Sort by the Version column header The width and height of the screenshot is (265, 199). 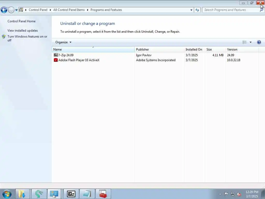tap(242, 49)
